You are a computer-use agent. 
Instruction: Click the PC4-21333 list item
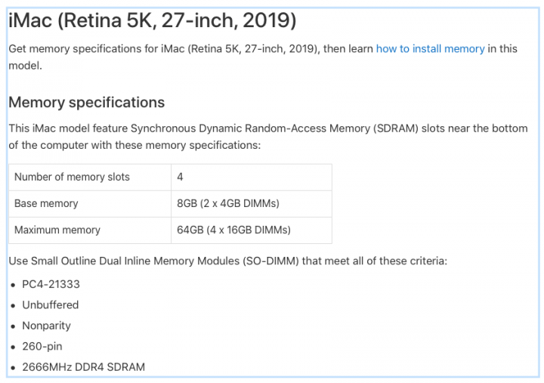coord(51,285)
